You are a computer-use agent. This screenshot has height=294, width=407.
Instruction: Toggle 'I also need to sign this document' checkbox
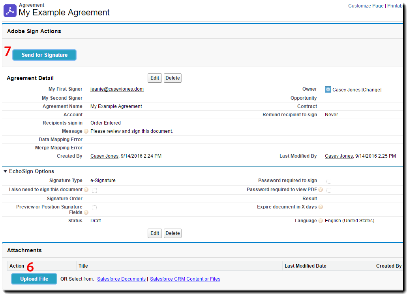point(94,190)
